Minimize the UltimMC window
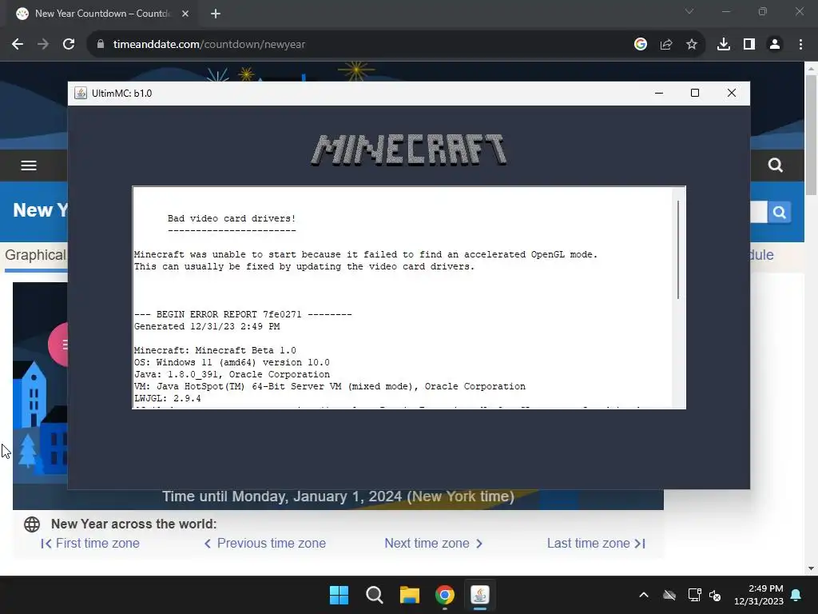 click(x=659, y=93)
